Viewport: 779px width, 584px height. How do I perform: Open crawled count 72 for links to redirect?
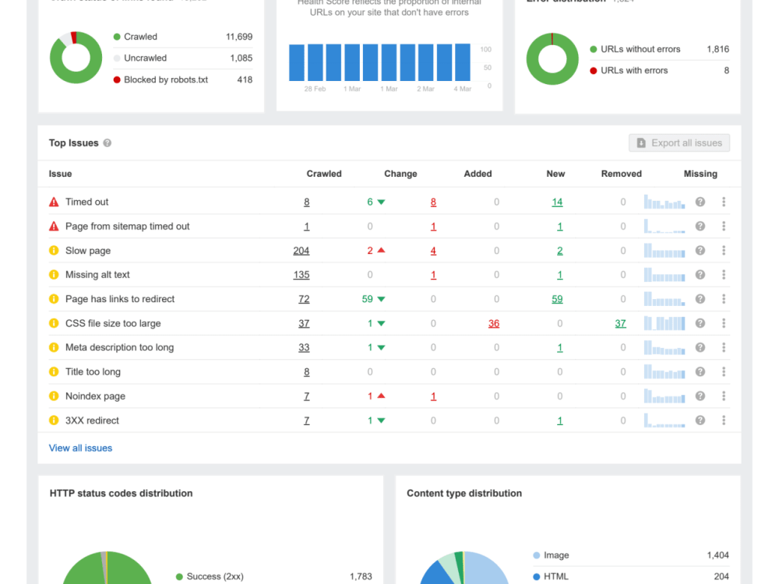coord(304,299)
